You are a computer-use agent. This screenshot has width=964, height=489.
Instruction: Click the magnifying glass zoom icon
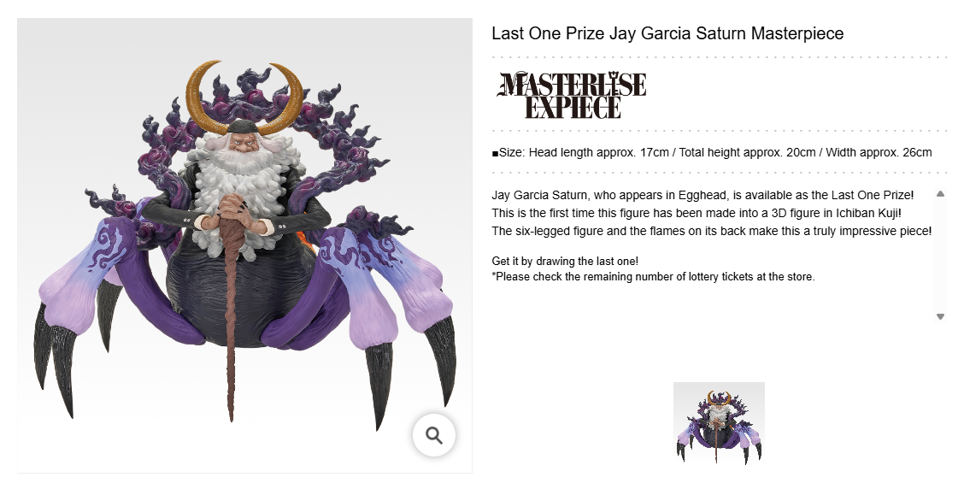[x=434, y=435]
